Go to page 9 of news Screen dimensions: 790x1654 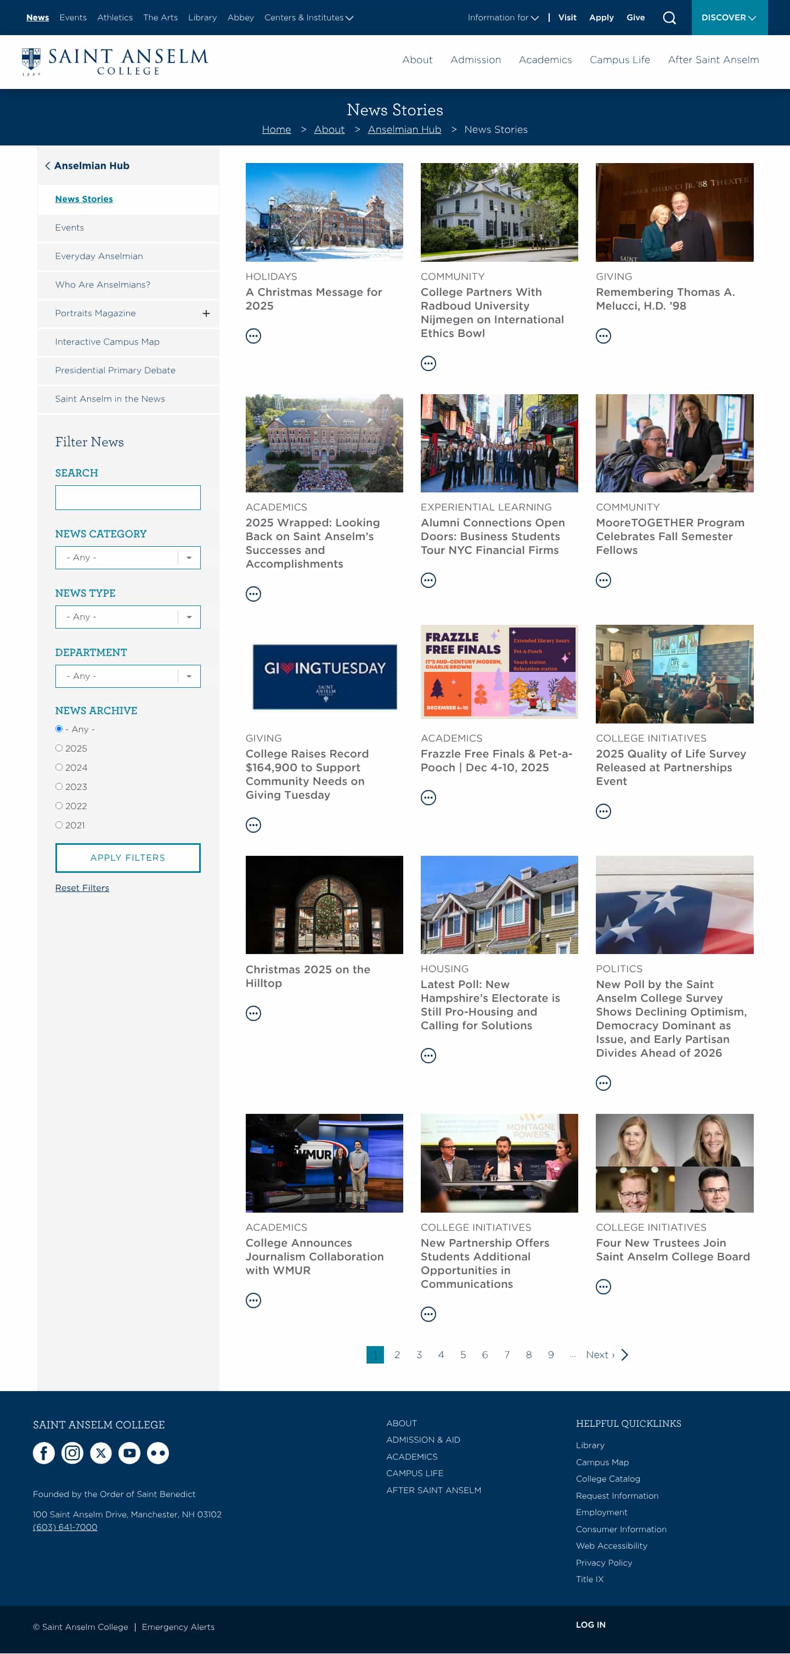(551, 1355)
